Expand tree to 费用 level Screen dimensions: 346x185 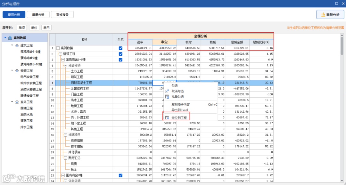click(46, 28)
